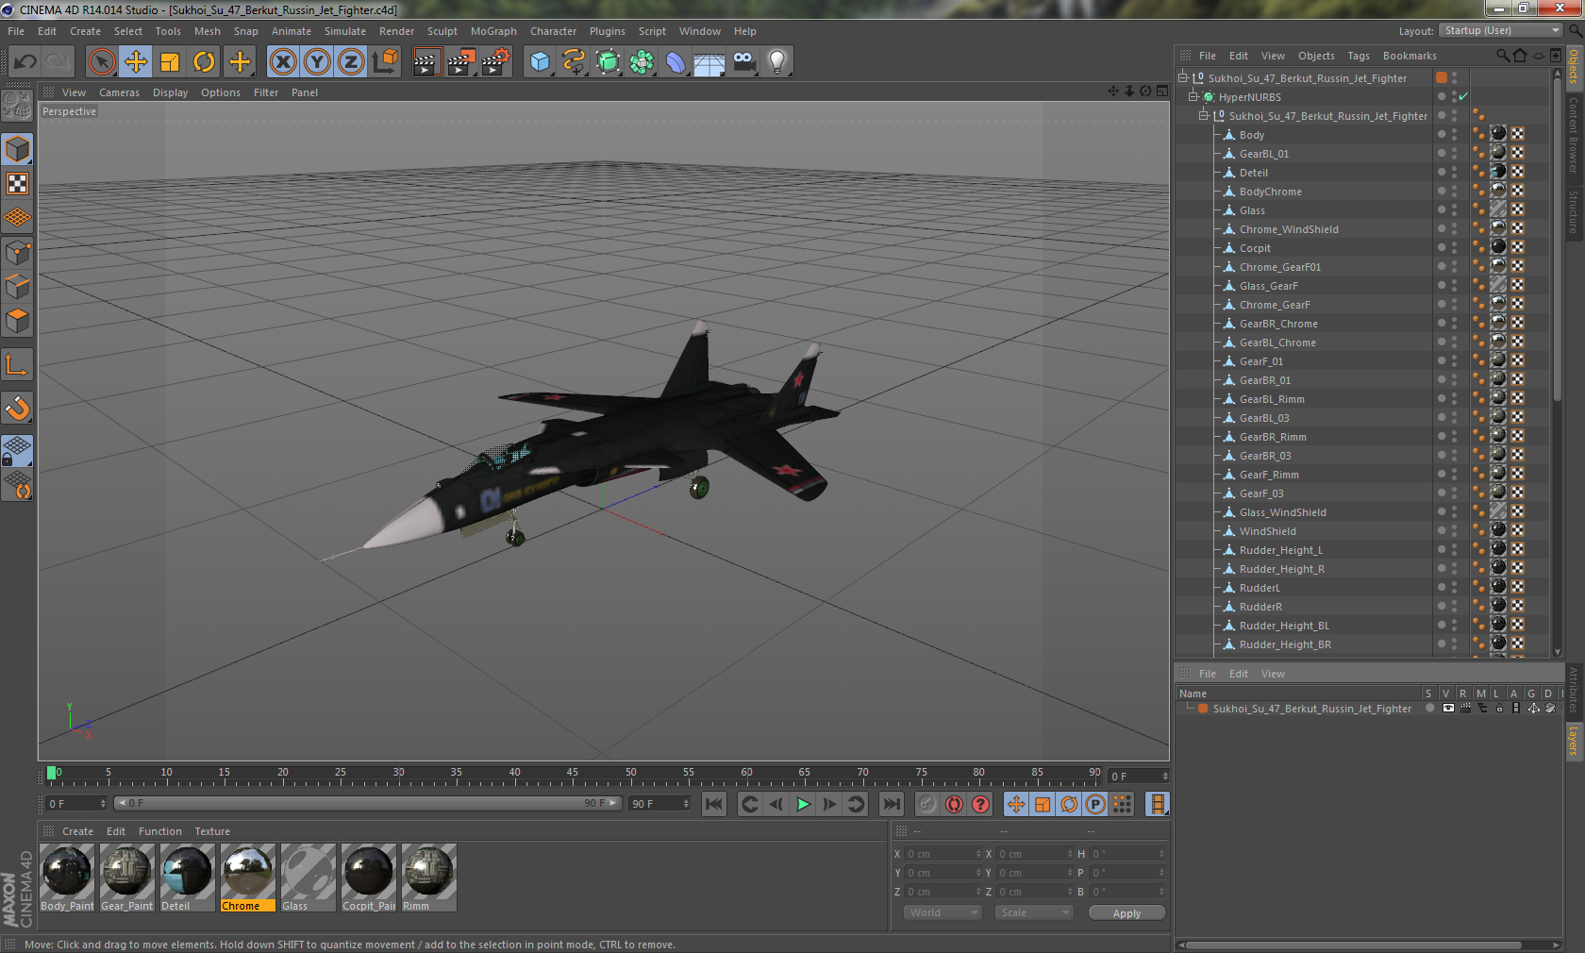The width and height of the screenshot is (1585, 953).
Task: Open Edit Render Settings
Action: pyautogui.click(x=496, y=62)
